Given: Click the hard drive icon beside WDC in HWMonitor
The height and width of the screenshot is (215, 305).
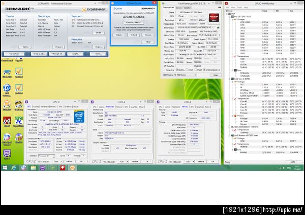Looking at the screenshot, I should [232, 127].
